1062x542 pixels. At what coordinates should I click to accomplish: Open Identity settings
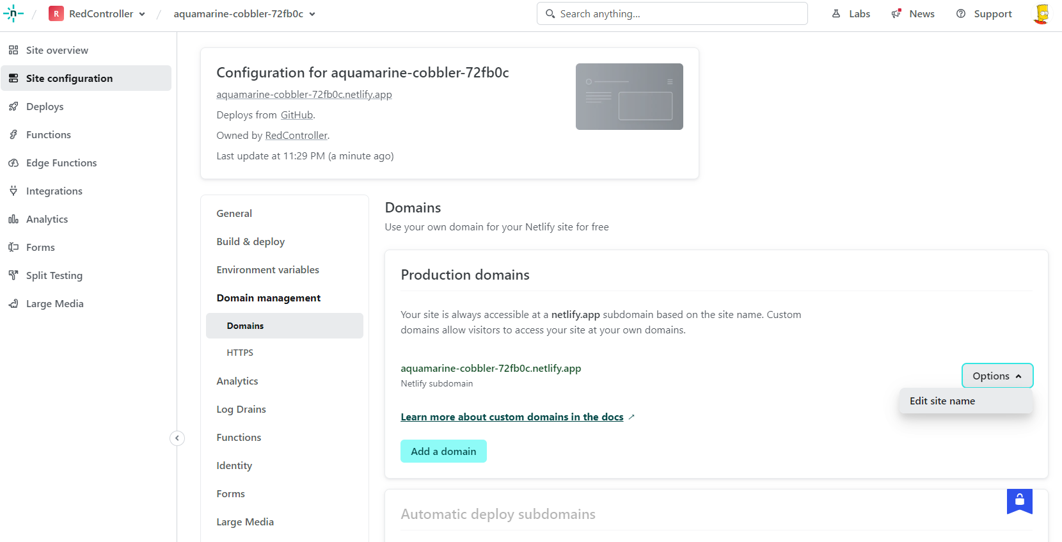pos(234,466)
